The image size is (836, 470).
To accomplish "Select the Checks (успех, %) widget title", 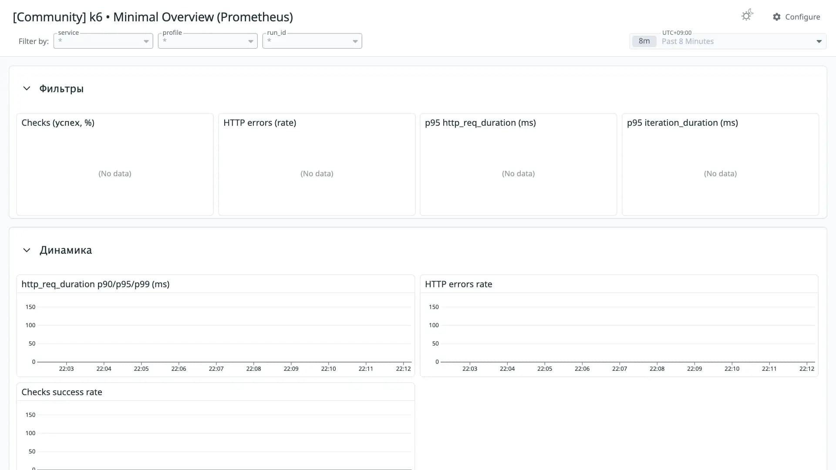I will 58,123.
